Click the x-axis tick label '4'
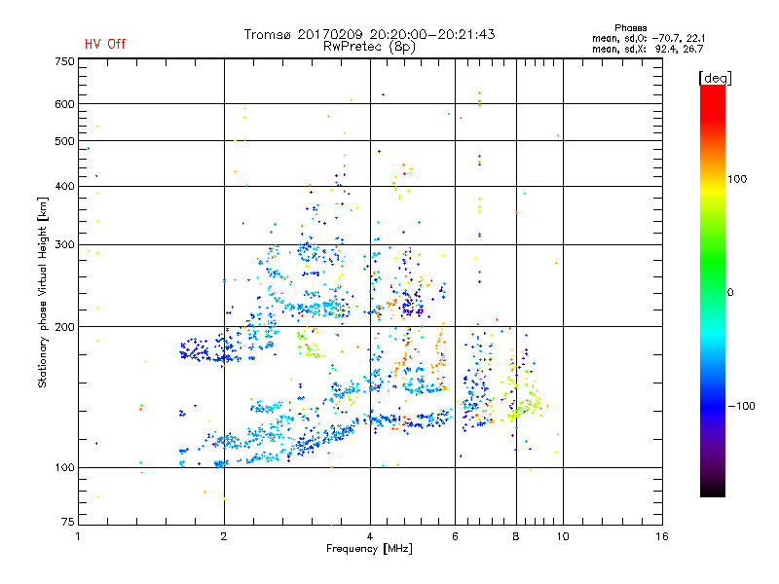779x584 pixels. [x=370, y=536]
